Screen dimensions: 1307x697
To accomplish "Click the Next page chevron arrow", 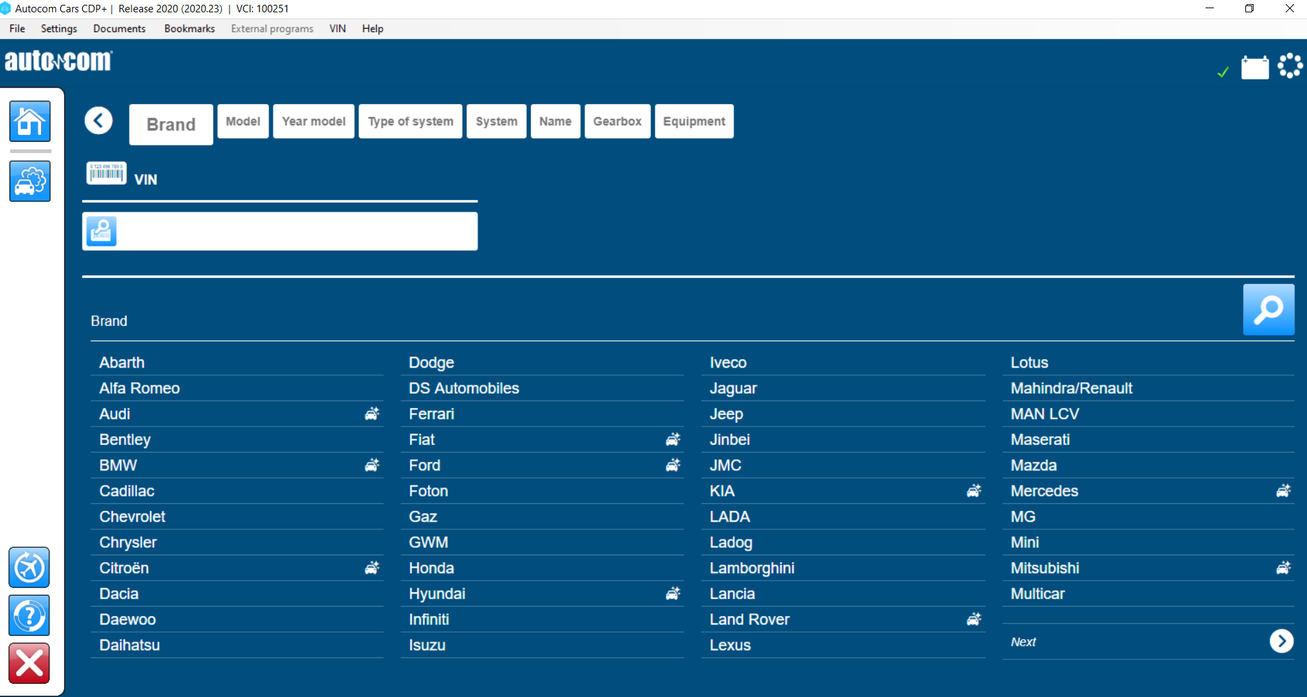I will pos(1281,641).
